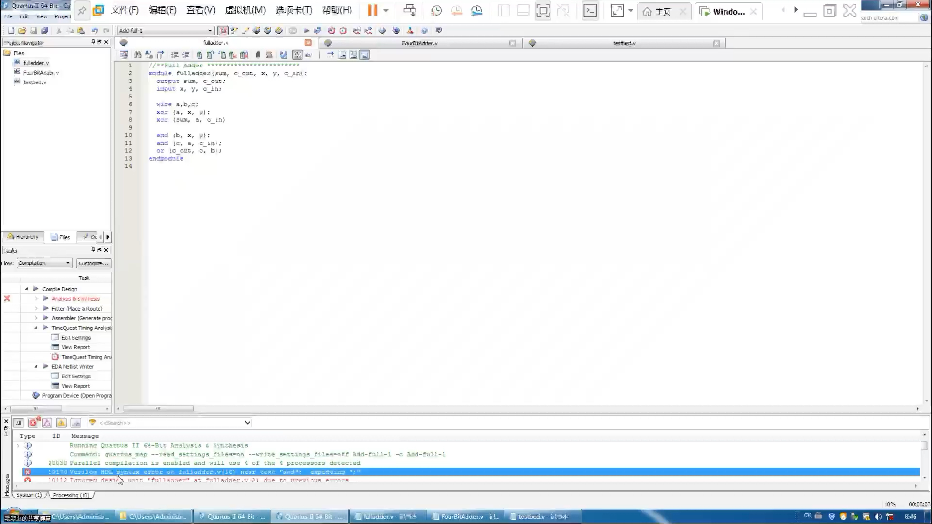Image resolution: width=932 pixels, height=524 pixels.
Task: Open the Programmer toolbar icon
Action: click(396, 31)
